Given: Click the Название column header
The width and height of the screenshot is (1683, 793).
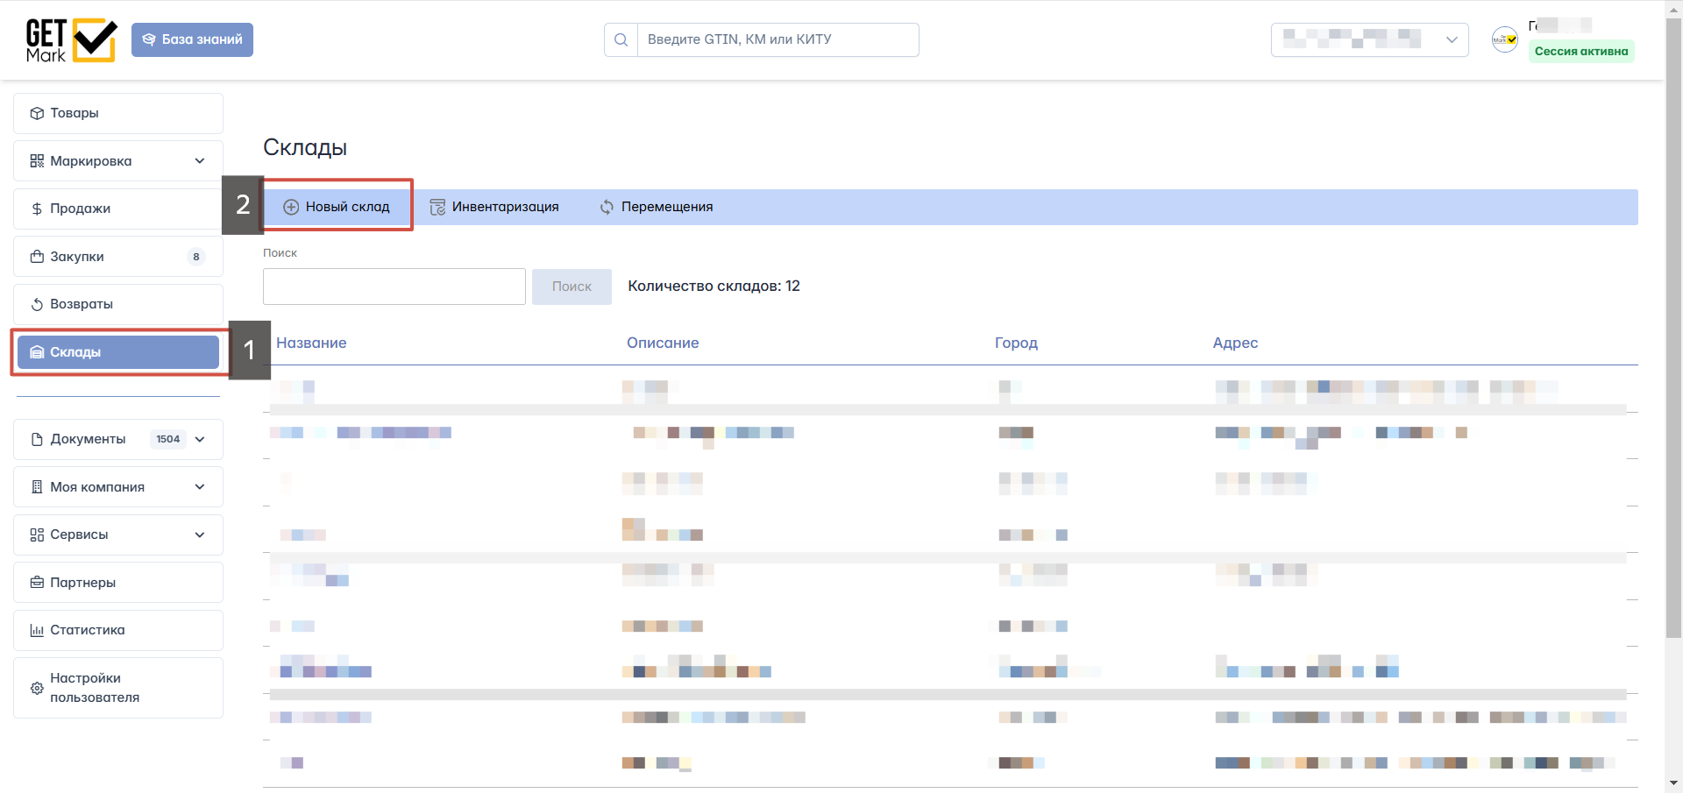Looking at the screenshot, I should (311, 343).
